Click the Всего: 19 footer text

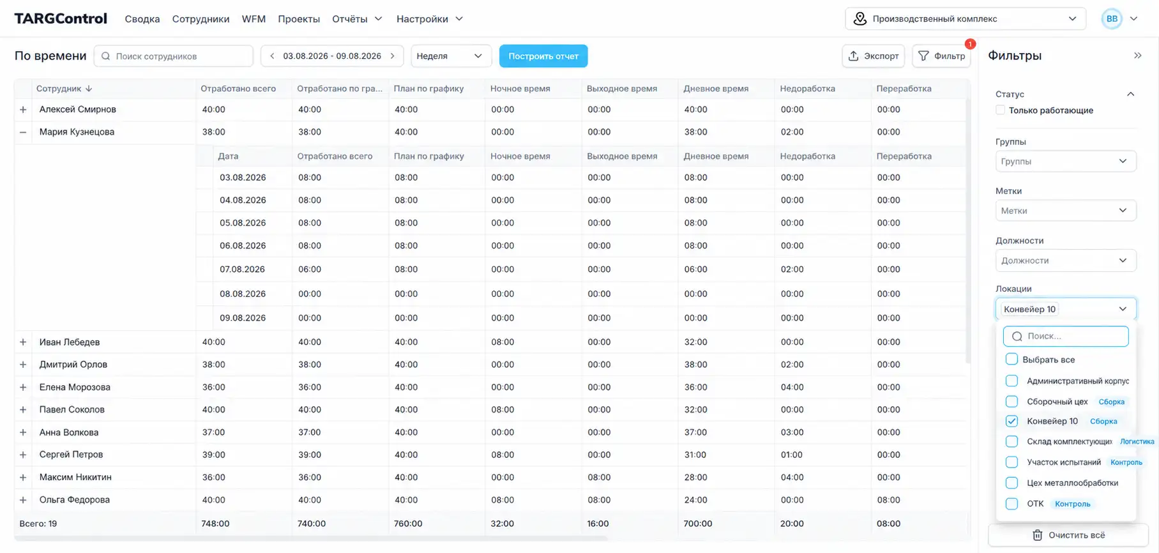tap(38, 524)
